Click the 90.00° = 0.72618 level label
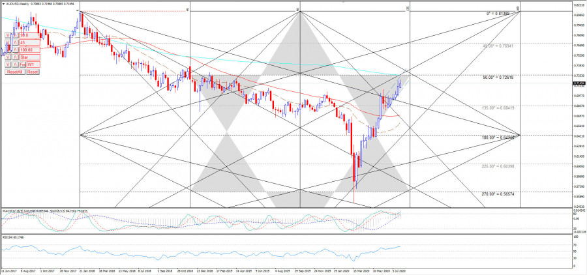The width and height of the screenshot is (587, 275). click(500, 78)
